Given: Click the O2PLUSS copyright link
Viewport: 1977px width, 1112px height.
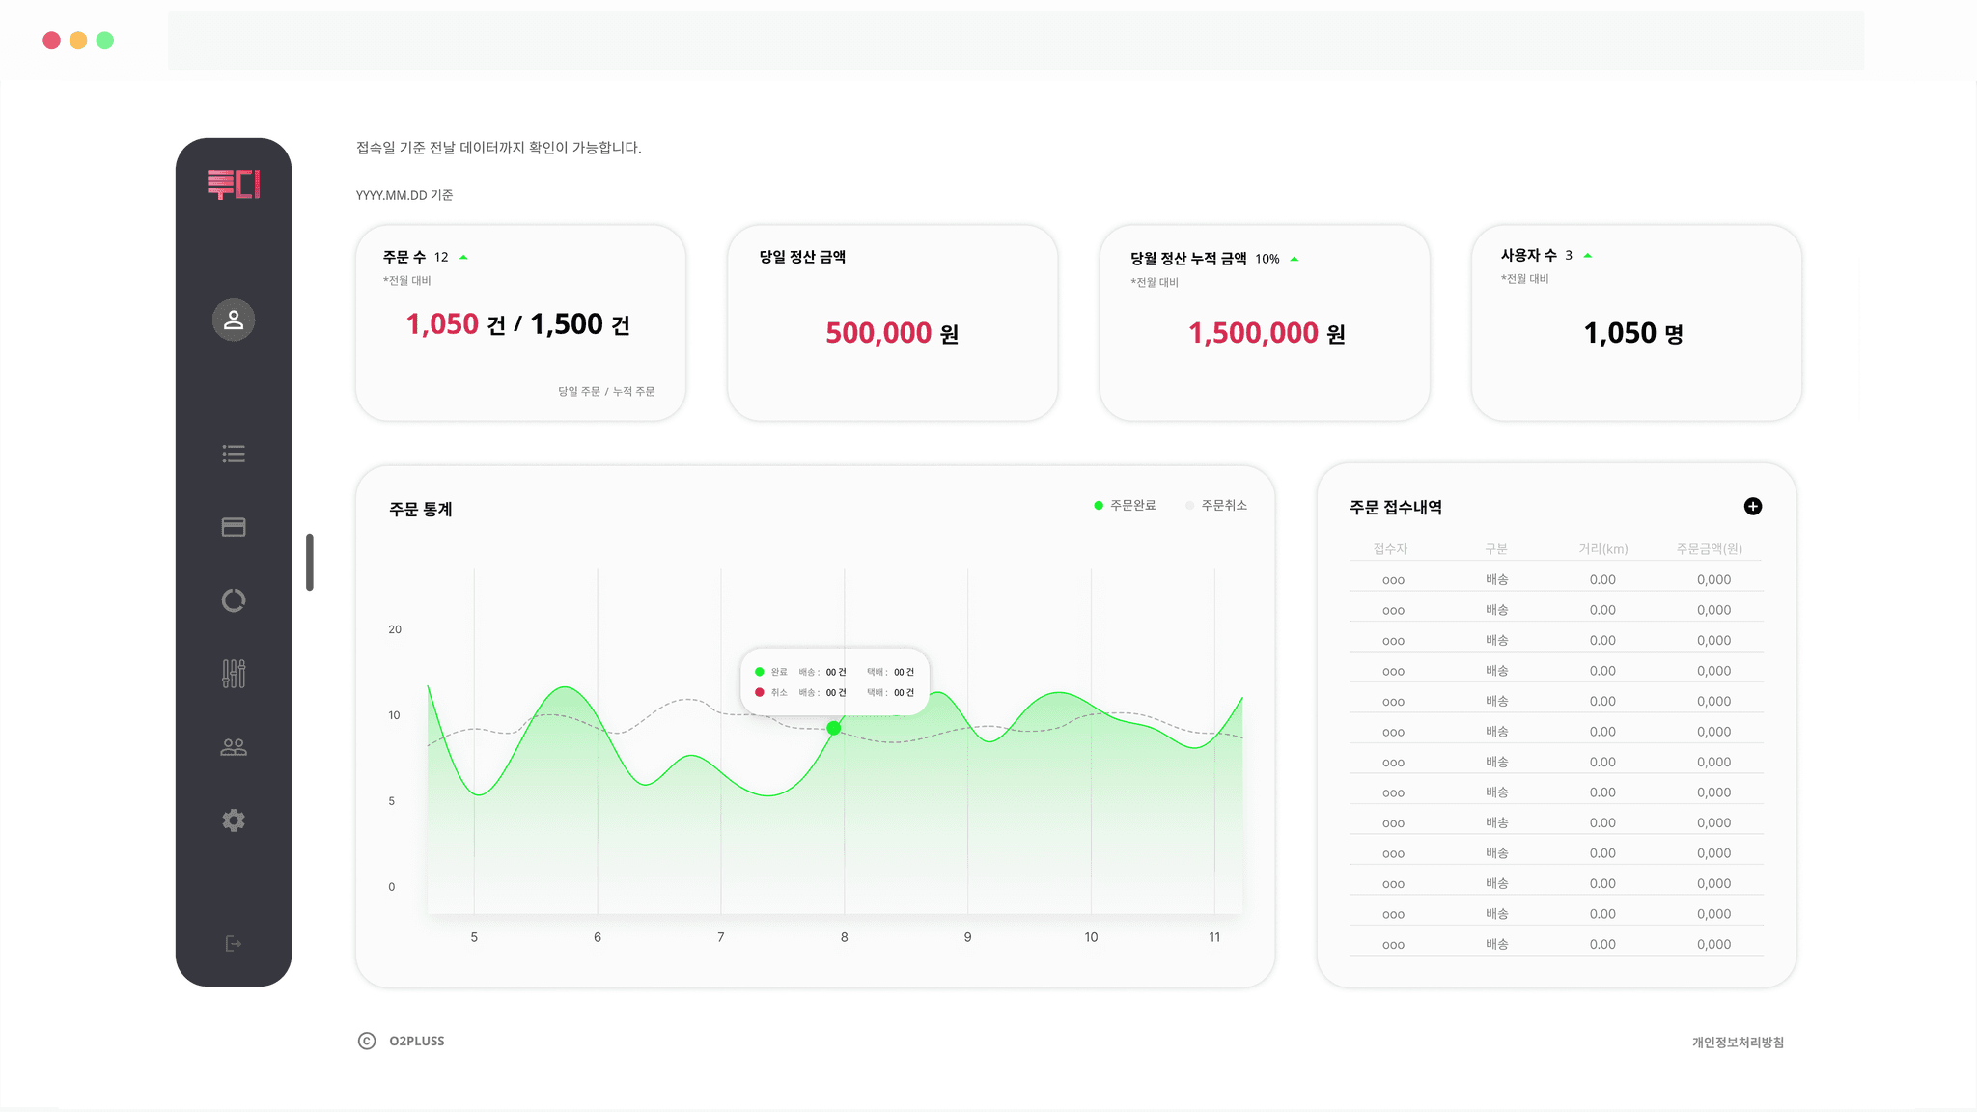Looking at the screenshot, I should click(x=416, y=1041).
